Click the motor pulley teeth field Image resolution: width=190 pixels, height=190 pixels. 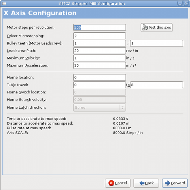[x=99, y=43]
